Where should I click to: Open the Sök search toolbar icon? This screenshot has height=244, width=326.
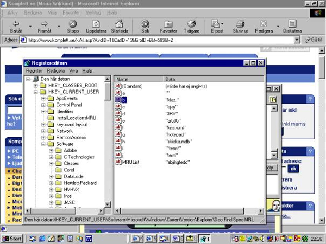pyautogui.click(x=145, y=24)
